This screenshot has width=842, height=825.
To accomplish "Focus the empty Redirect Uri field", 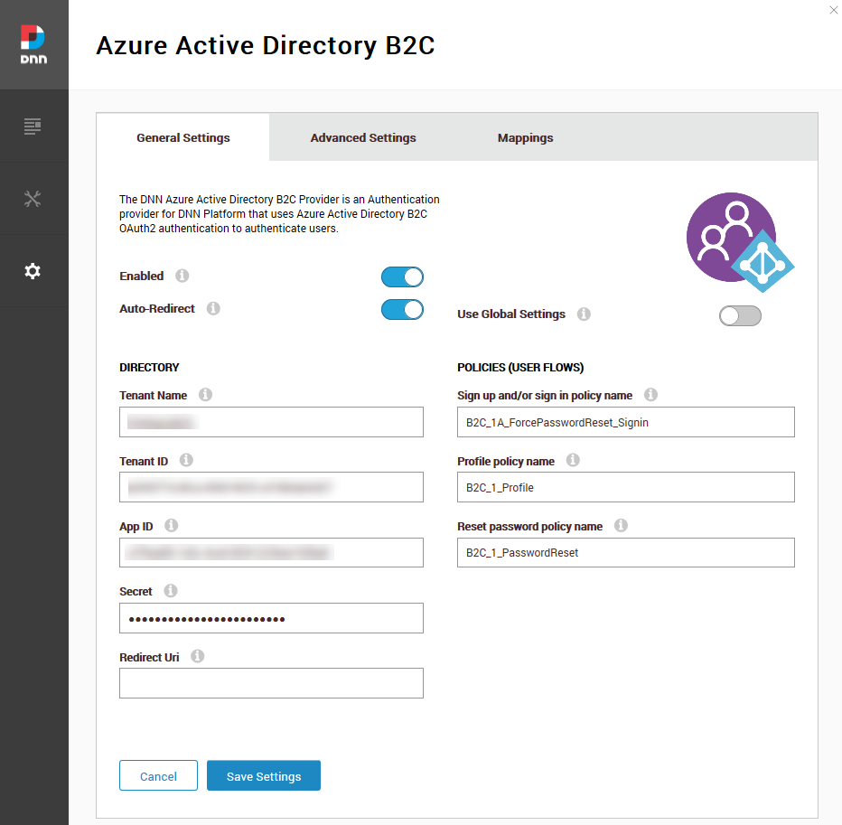I will coord(271,683).
